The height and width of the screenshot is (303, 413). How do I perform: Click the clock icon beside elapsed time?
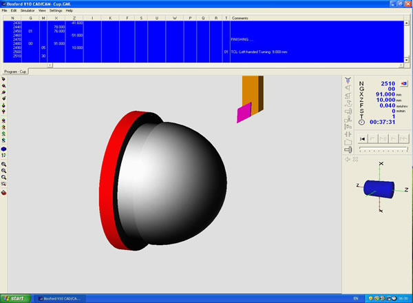(x=362, y=122)
